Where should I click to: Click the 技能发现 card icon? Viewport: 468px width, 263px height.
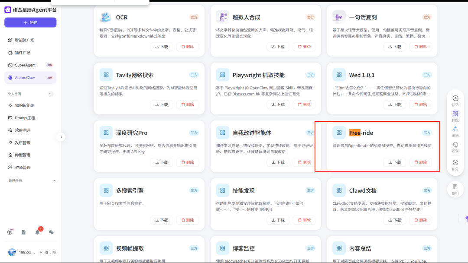pyautogui.click(x=222, y=190)
